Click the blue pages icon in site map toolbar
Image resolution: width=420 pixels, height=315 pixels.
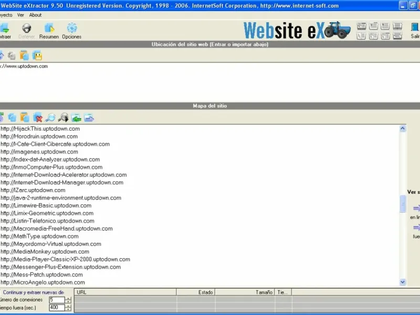coord(12,117)
